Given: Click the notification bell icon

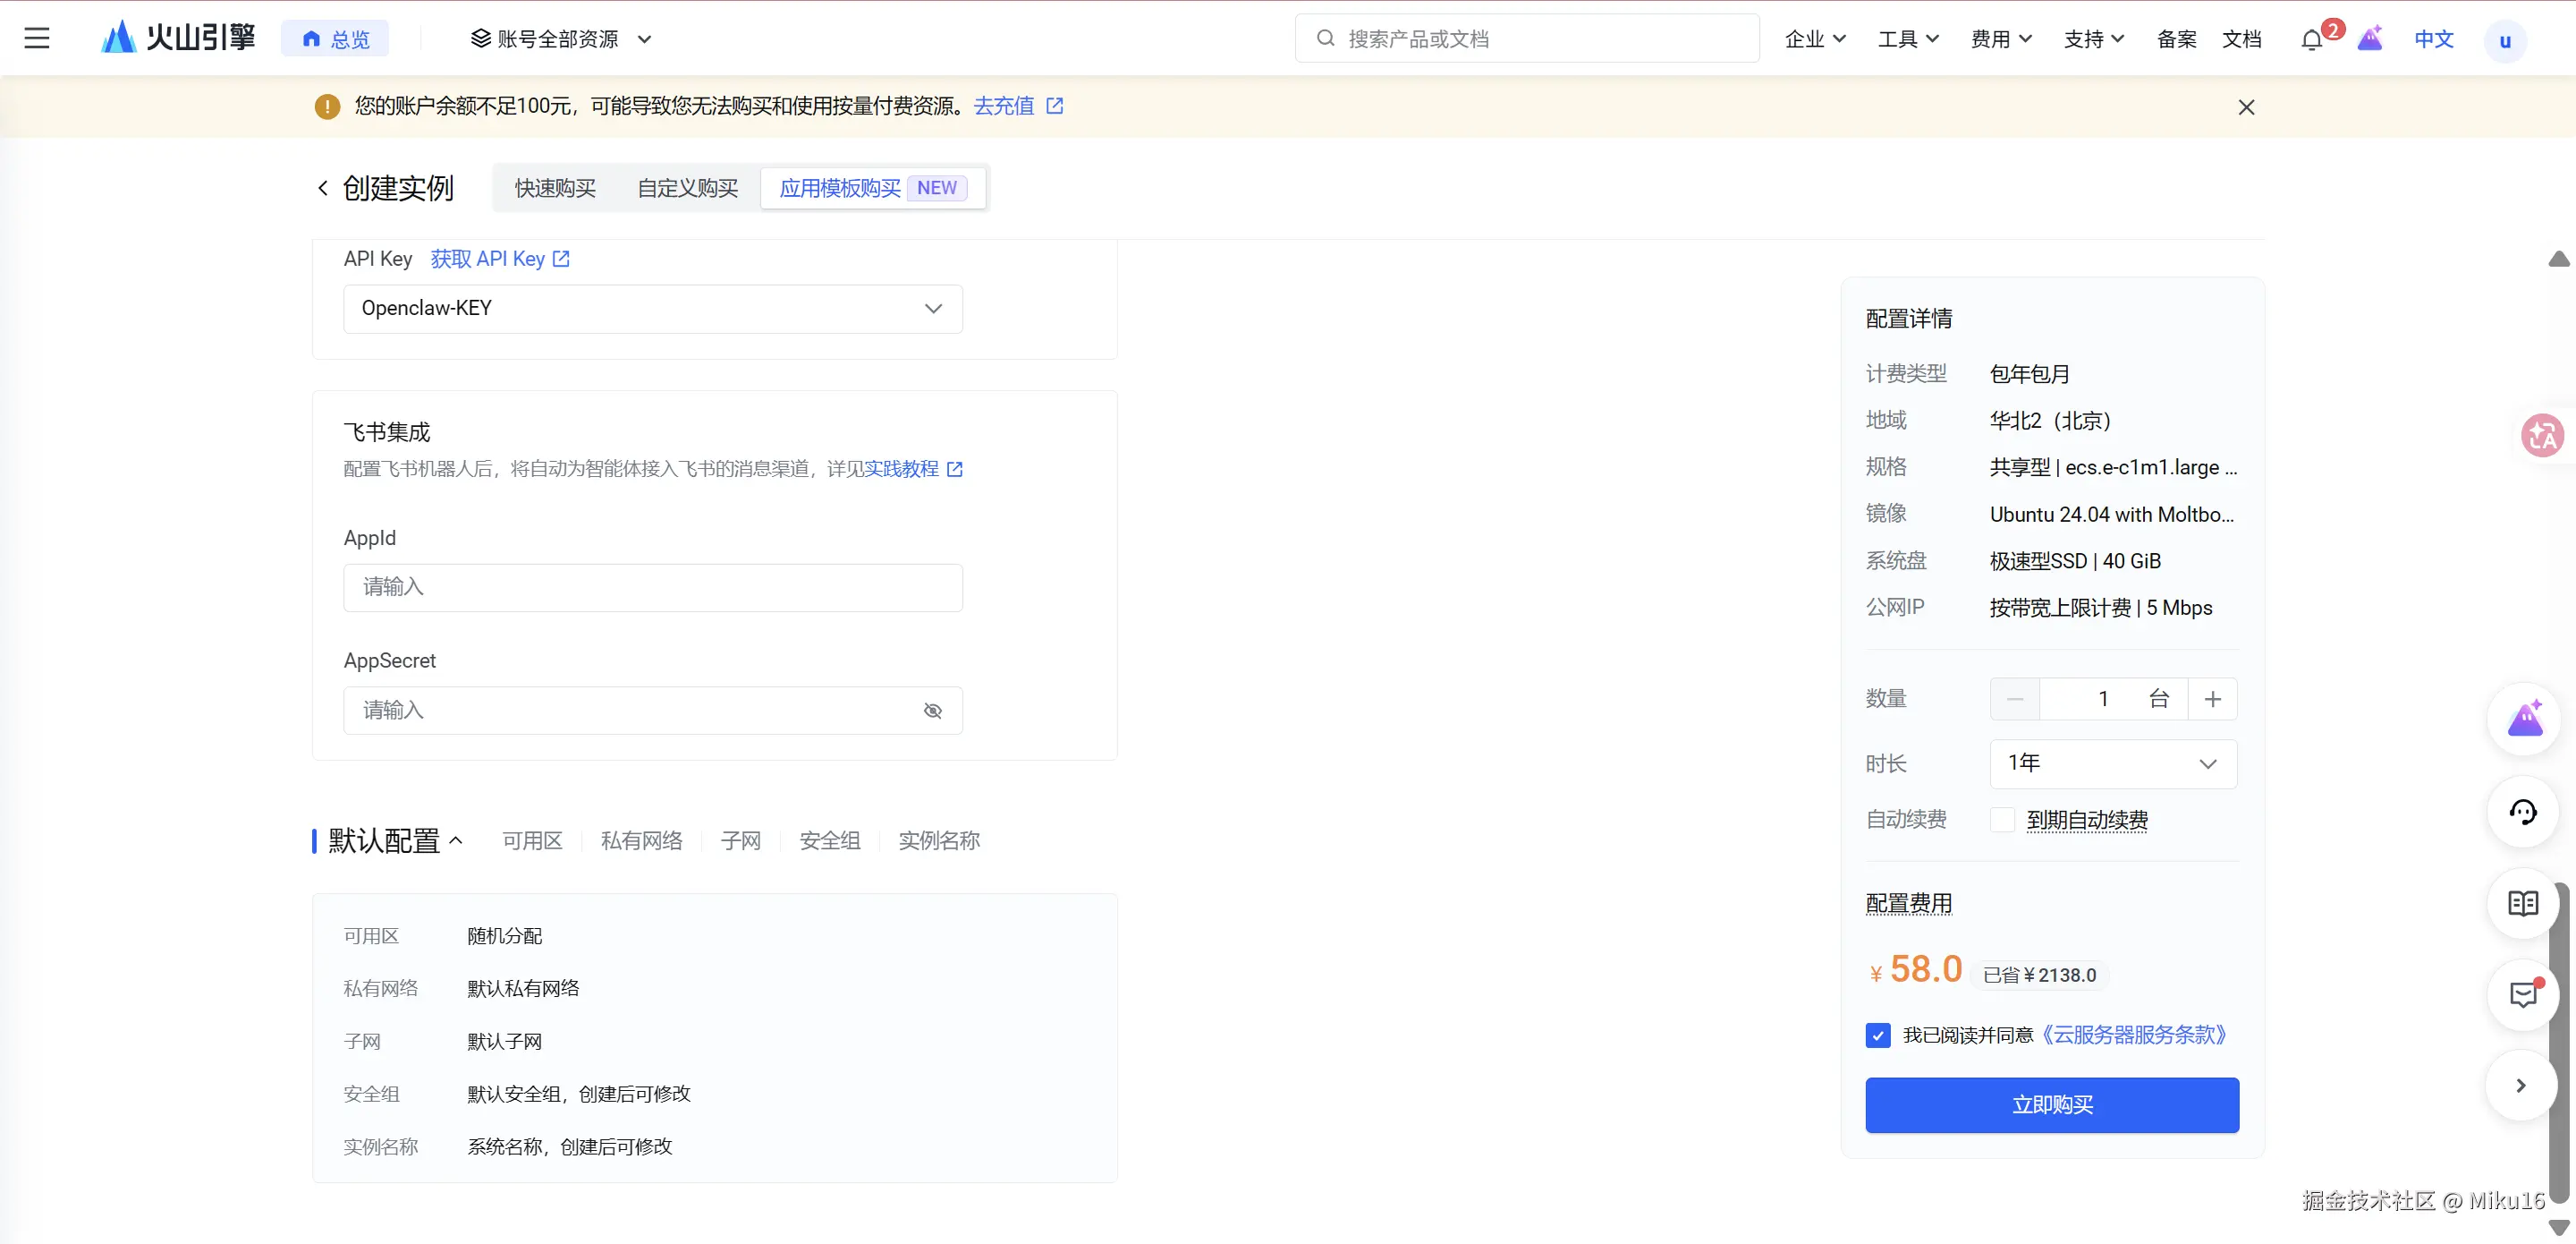Looking at the screenshot, I should tap(2311, 40).
